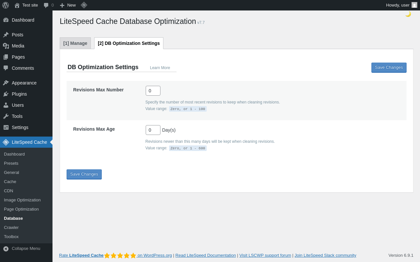The height and width of the screenshot is (262, 420).
Task: Click the Settings sliders icon
Action: 6,127
